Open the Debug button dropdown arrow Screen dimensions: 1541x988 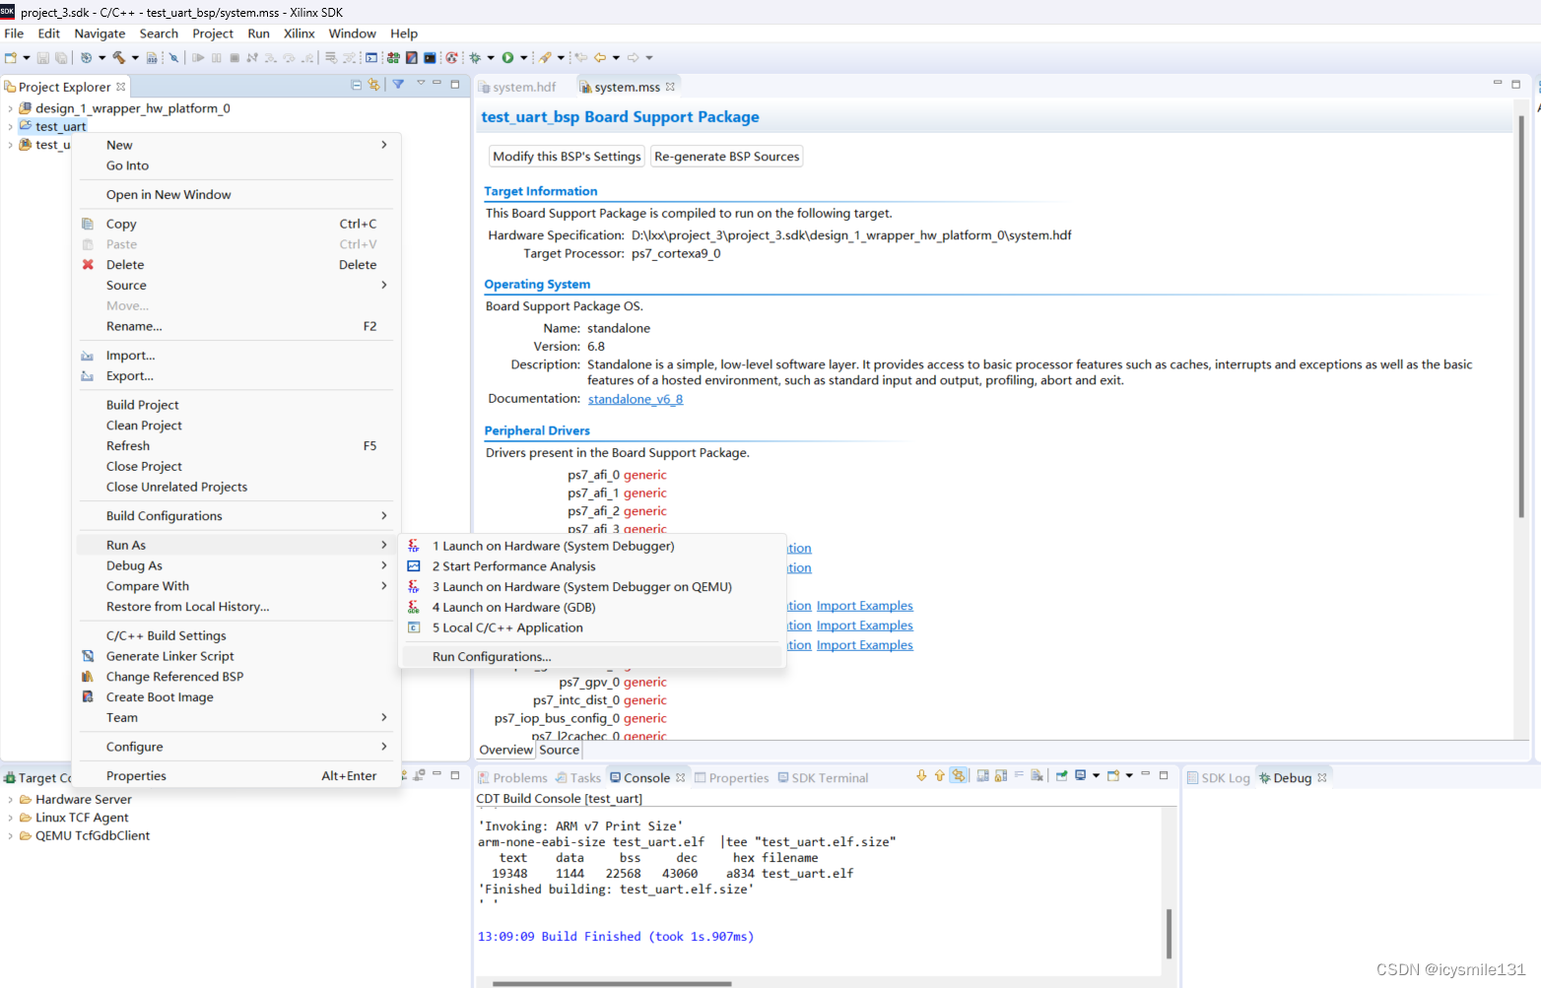tap(491, 57)
